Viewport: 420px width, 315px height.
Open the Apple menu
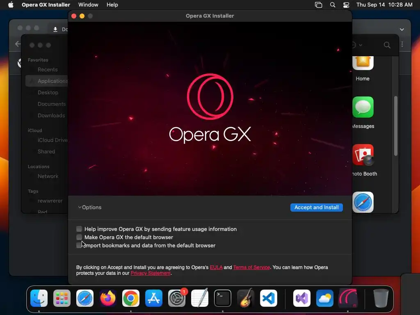click(x=11, y=5)
